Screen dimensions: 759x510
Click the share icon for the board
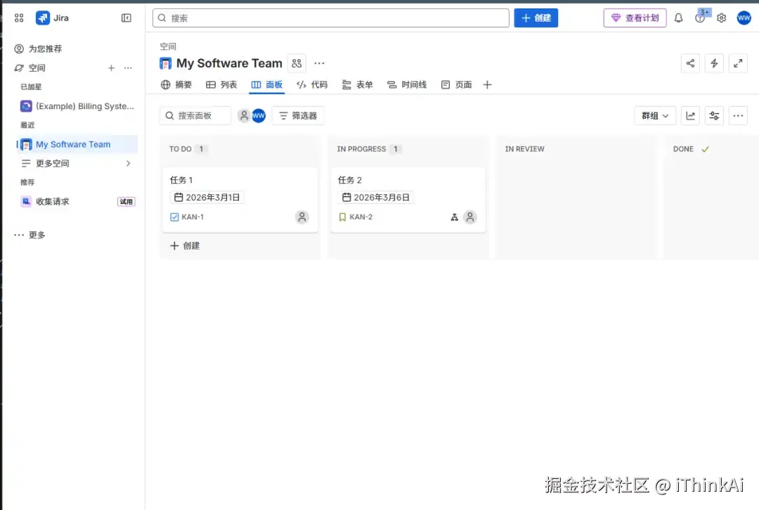690,63
